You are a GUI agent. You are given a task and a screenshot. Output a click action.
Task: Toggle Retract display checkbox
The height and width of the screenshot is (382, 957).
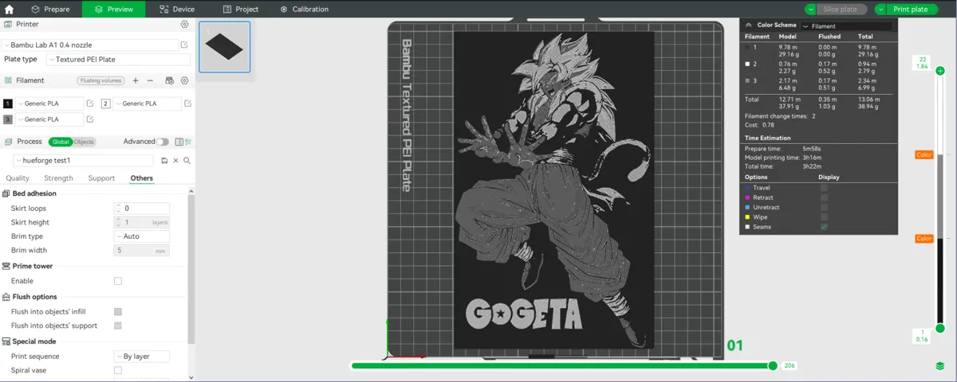[824, 197]
